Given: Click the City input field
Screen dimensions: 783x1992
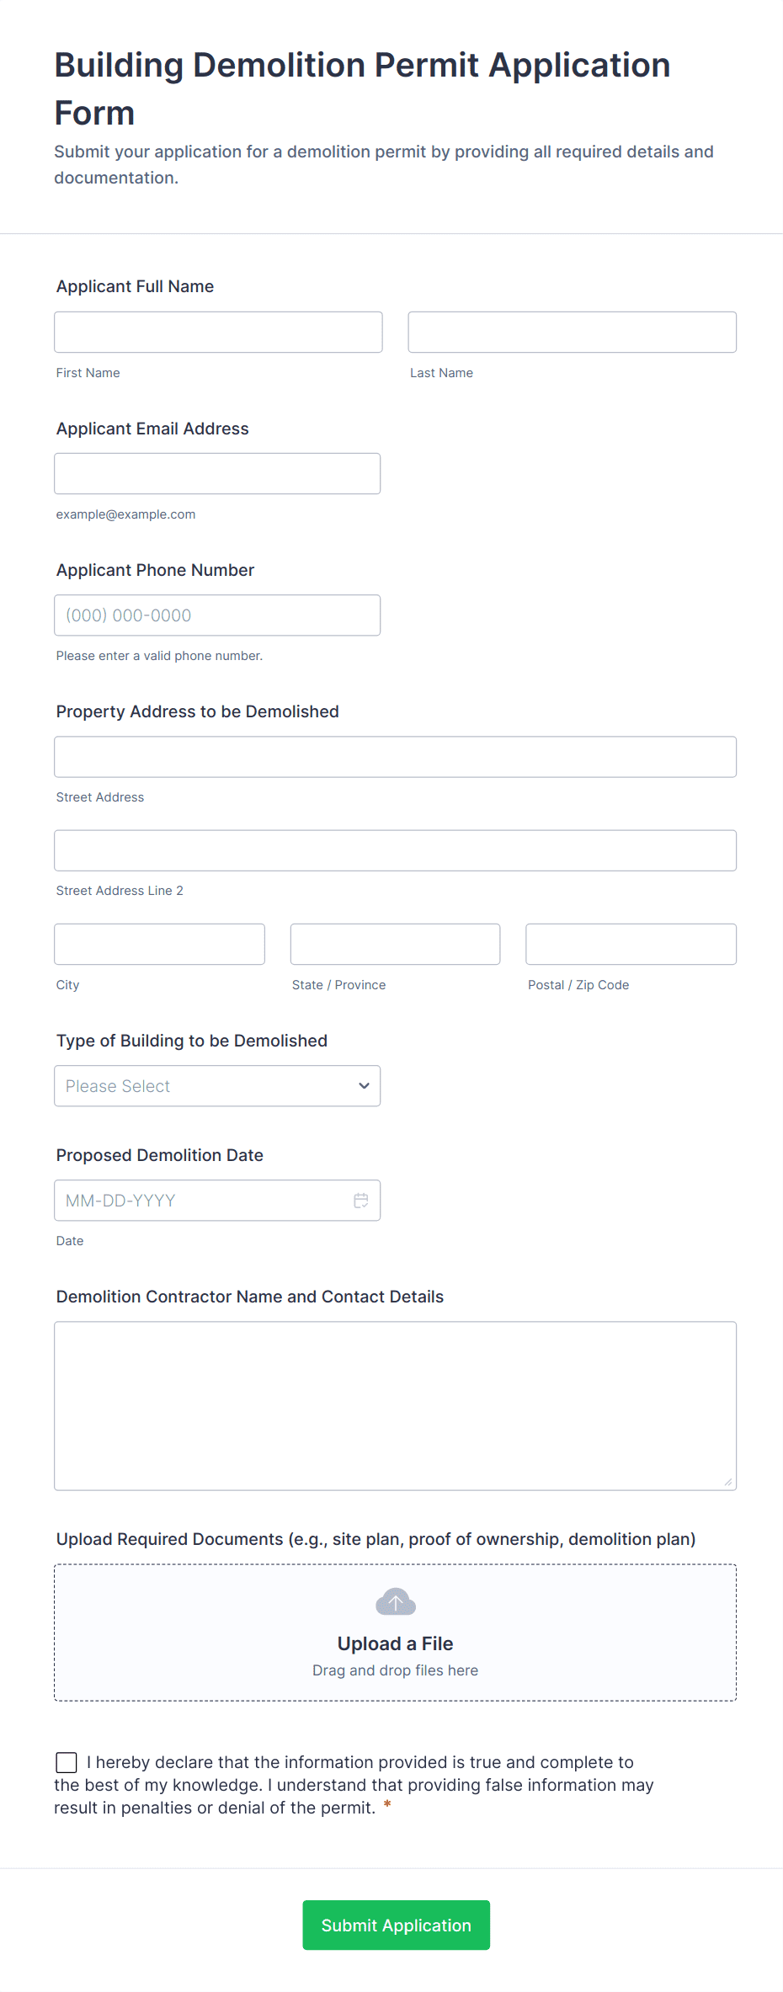Looking at the screenshot, I should coord(159,944).
